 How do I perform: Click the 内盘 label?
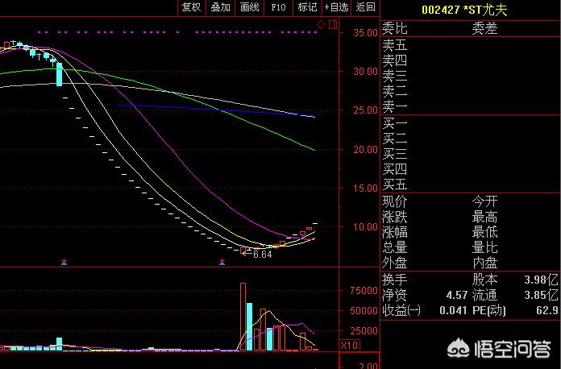484,263
